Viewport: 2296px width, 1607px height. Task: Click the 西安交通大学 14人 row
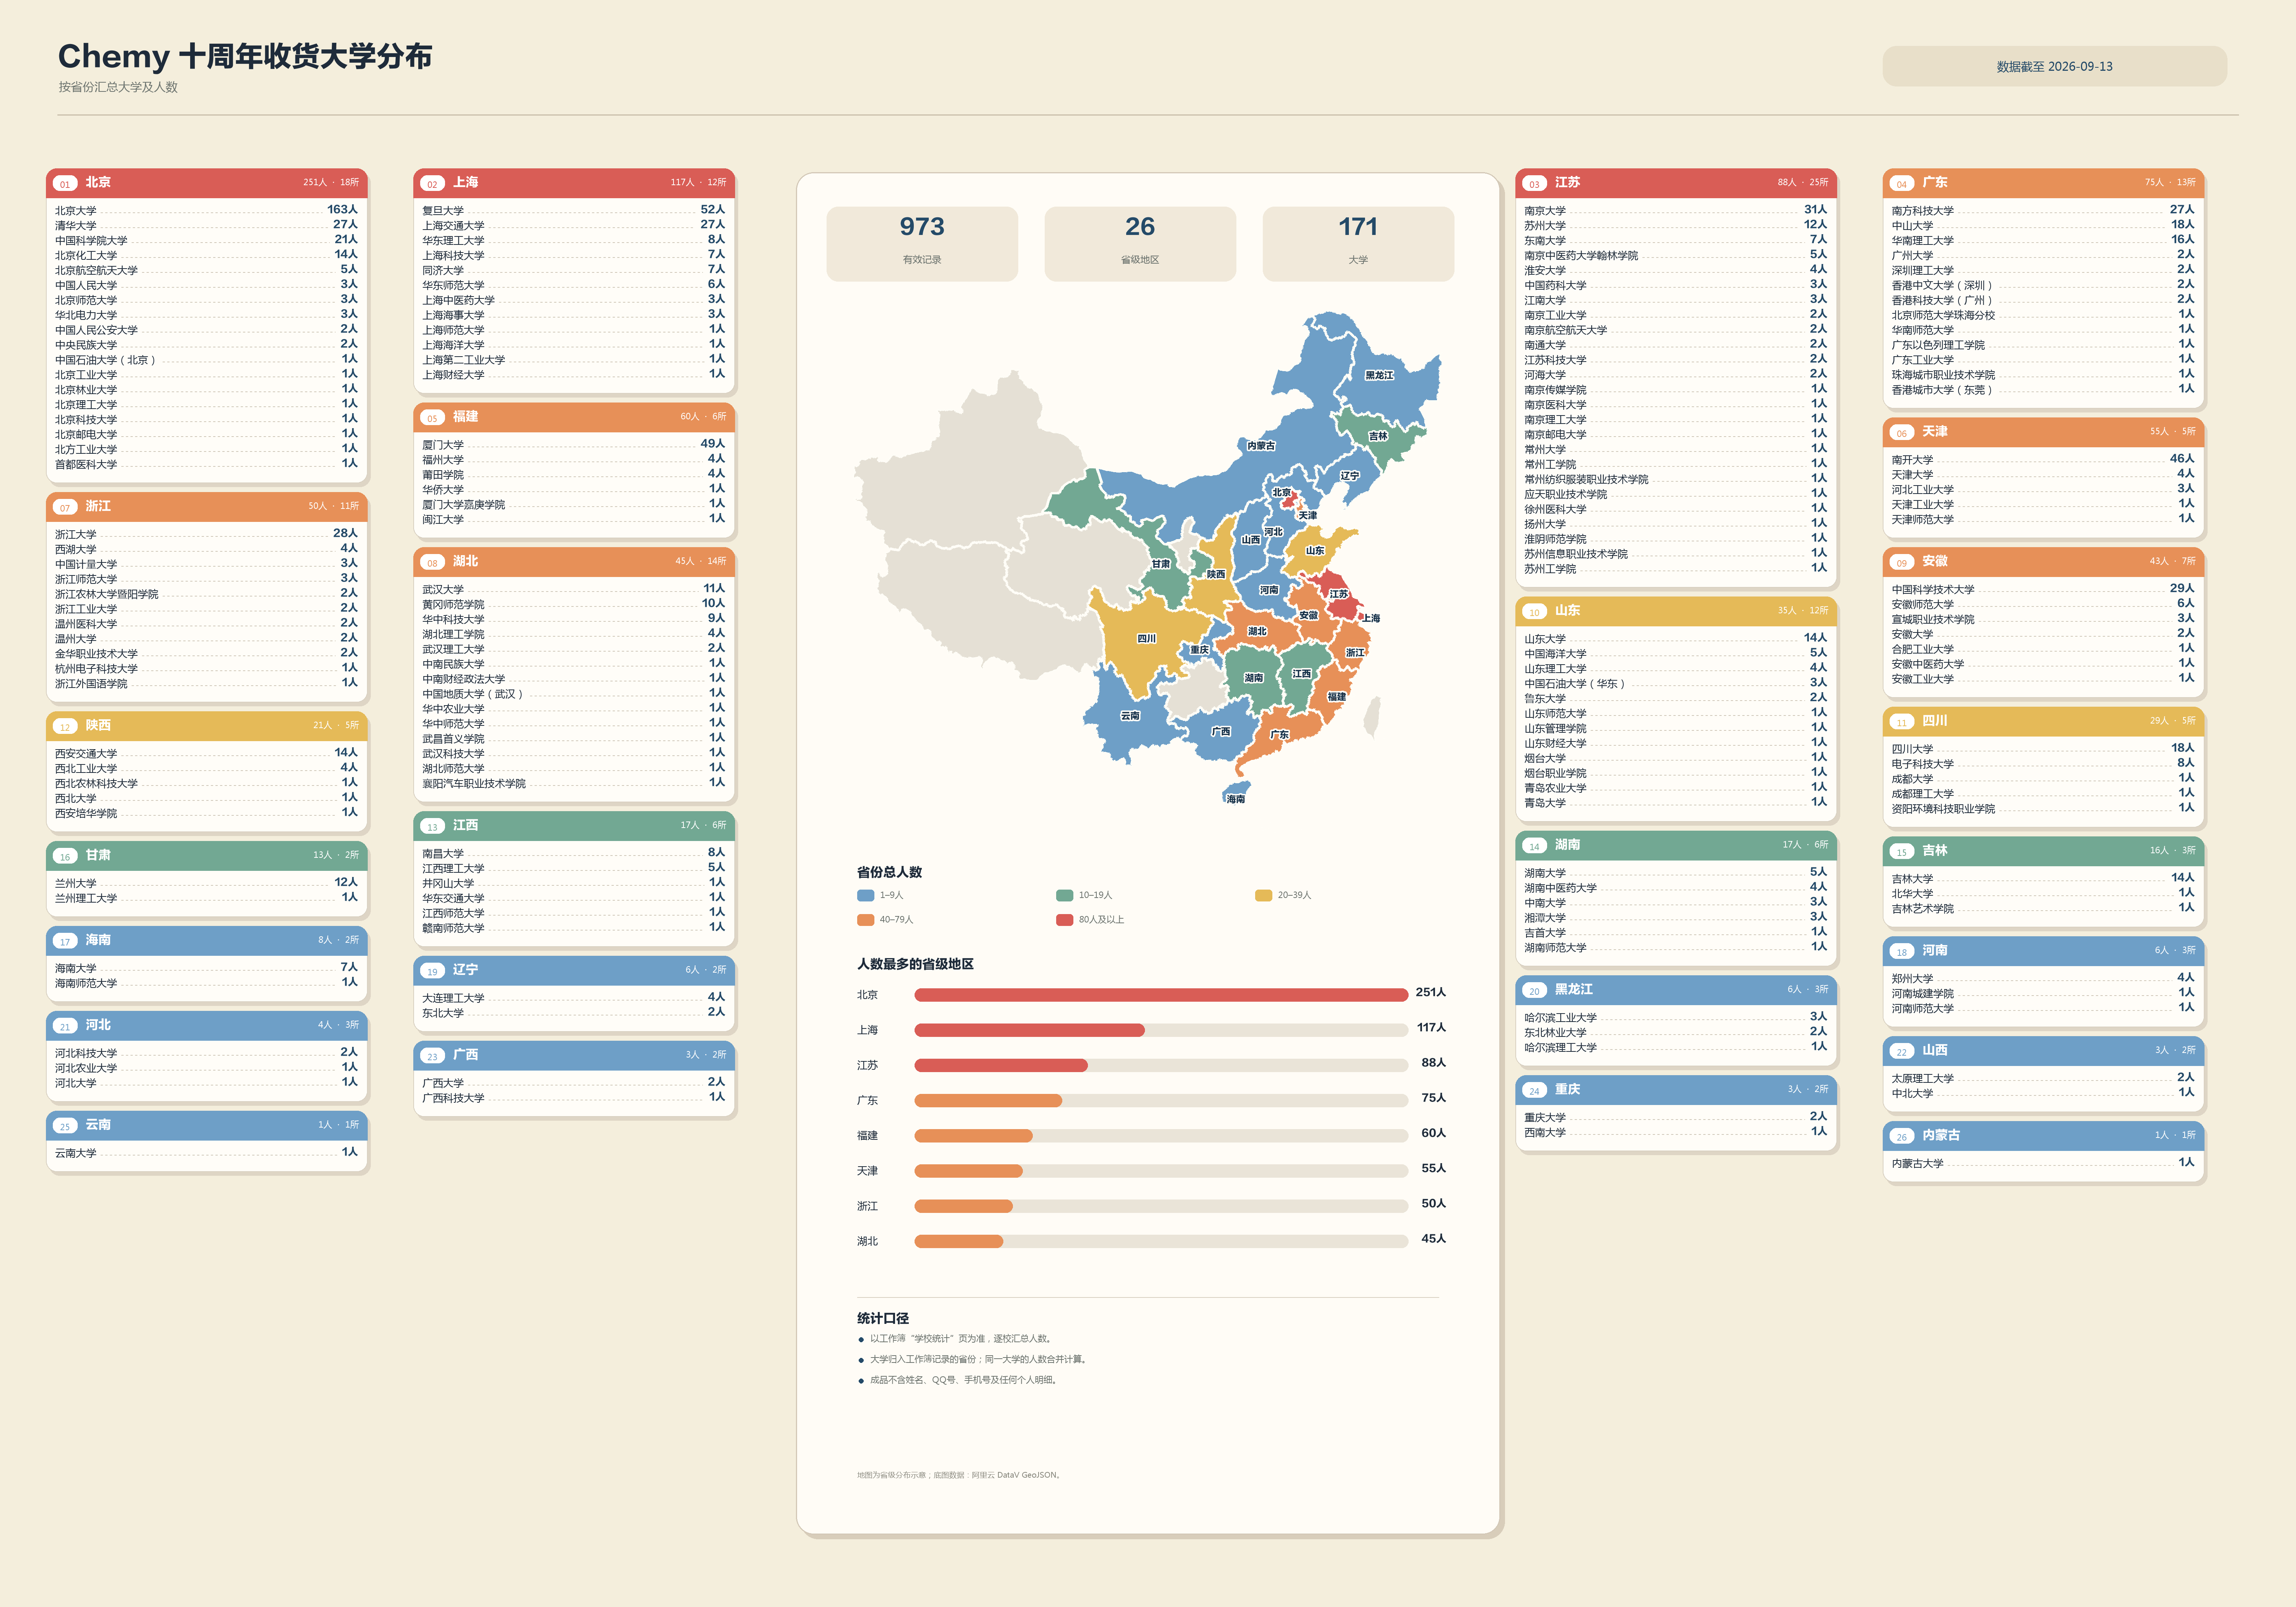(206, 753)
